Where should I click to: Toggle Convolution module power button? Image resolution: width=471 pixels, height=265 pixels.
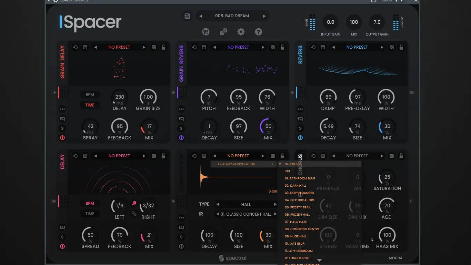pyautogui.click(x=181, y=247)
